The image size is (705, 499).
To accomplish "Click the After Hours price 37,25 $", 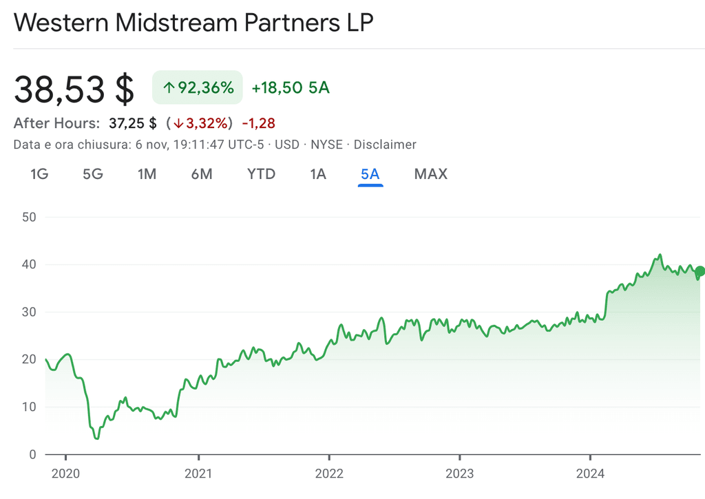I will (x=133, y=123).
